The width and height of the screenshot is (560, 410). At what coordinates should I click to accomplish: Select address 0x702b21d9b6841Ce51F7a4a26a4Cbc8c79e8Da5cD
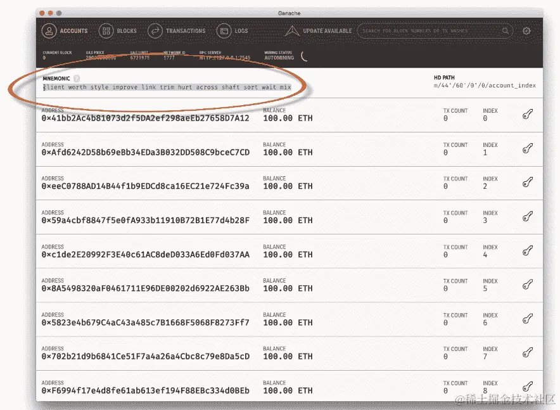[145, 356]
